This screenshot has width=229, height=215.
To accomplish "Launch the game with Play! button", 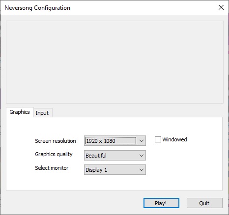I will 161,203.
